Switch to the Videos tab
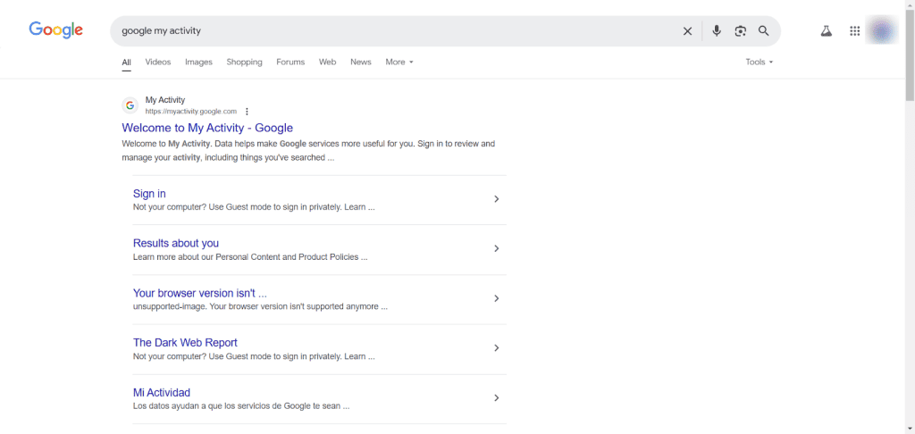 coord(158,62)
